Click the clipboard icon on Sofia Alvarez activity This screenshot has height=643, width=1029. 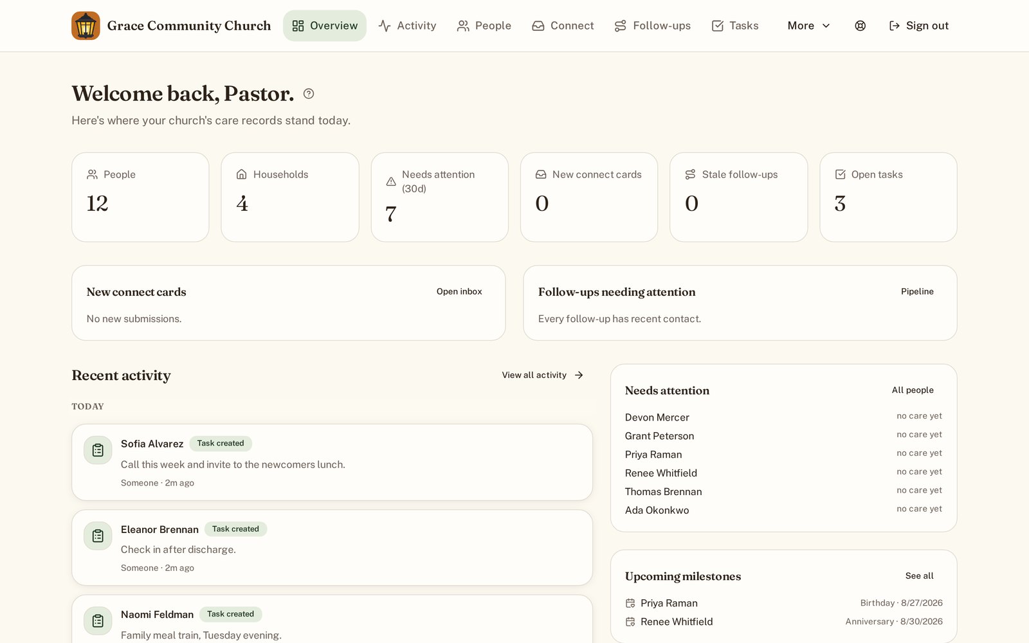(x=98, y=450)
